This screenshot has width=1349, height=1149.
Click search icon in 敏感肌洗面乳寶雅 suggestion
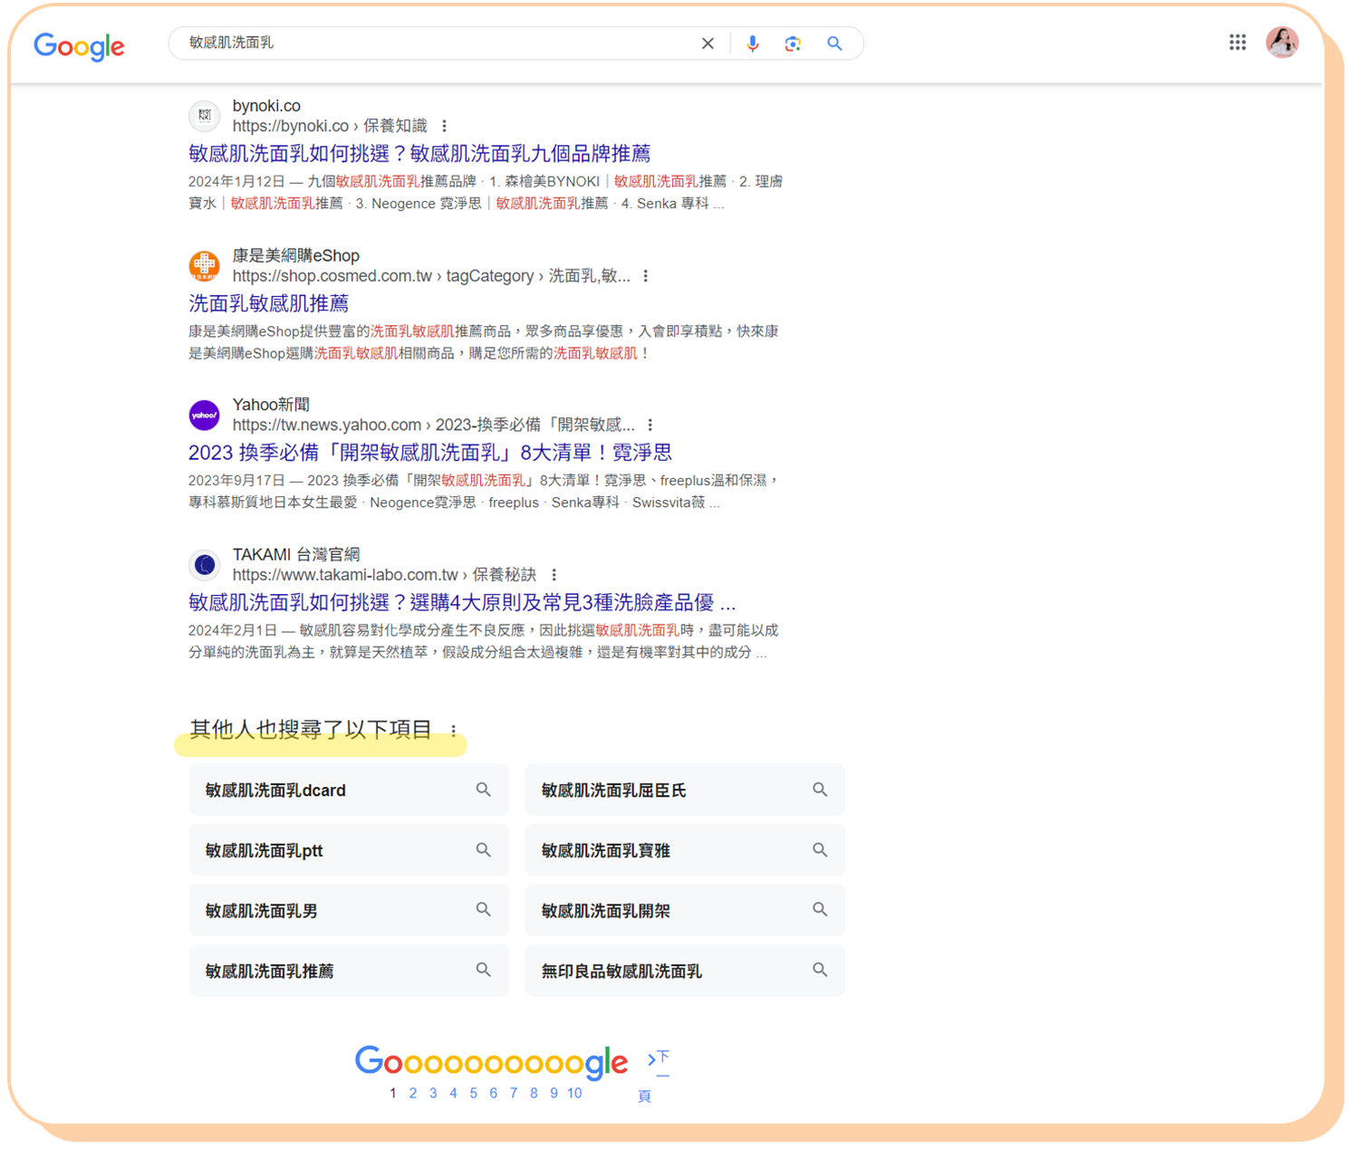(x=820, y=849)
